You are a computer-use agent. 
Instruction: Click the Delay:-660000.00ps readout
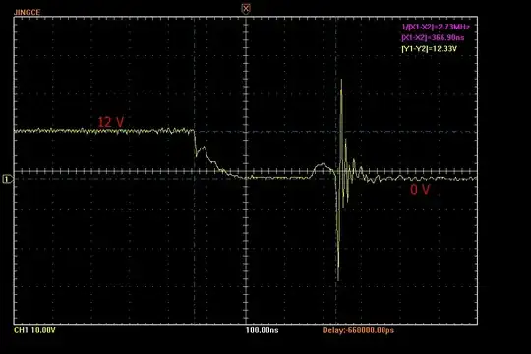tap(358, 330)
